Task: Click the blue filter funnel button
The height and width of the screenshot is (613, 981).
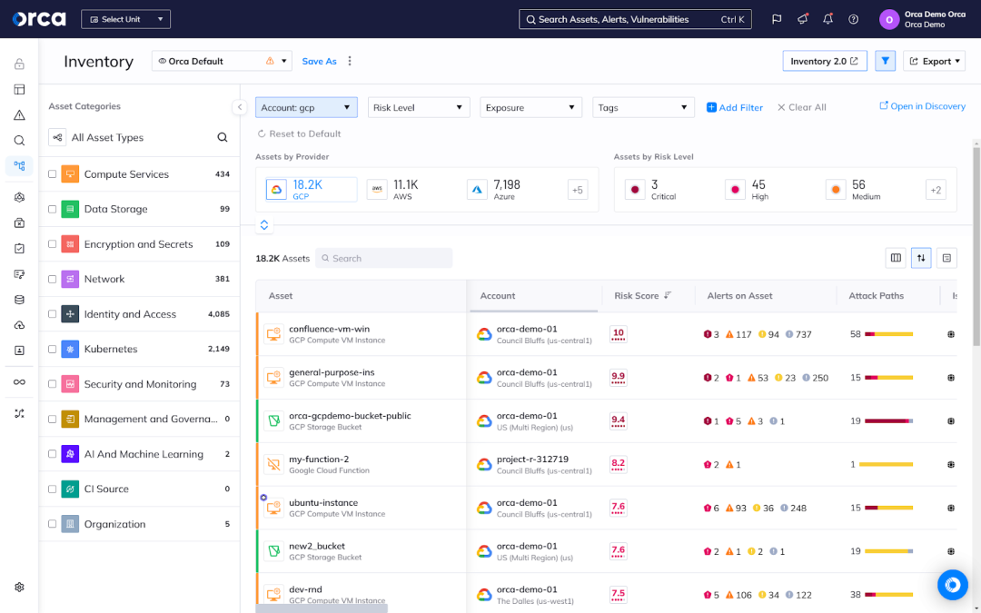Action: coord(885,61)
